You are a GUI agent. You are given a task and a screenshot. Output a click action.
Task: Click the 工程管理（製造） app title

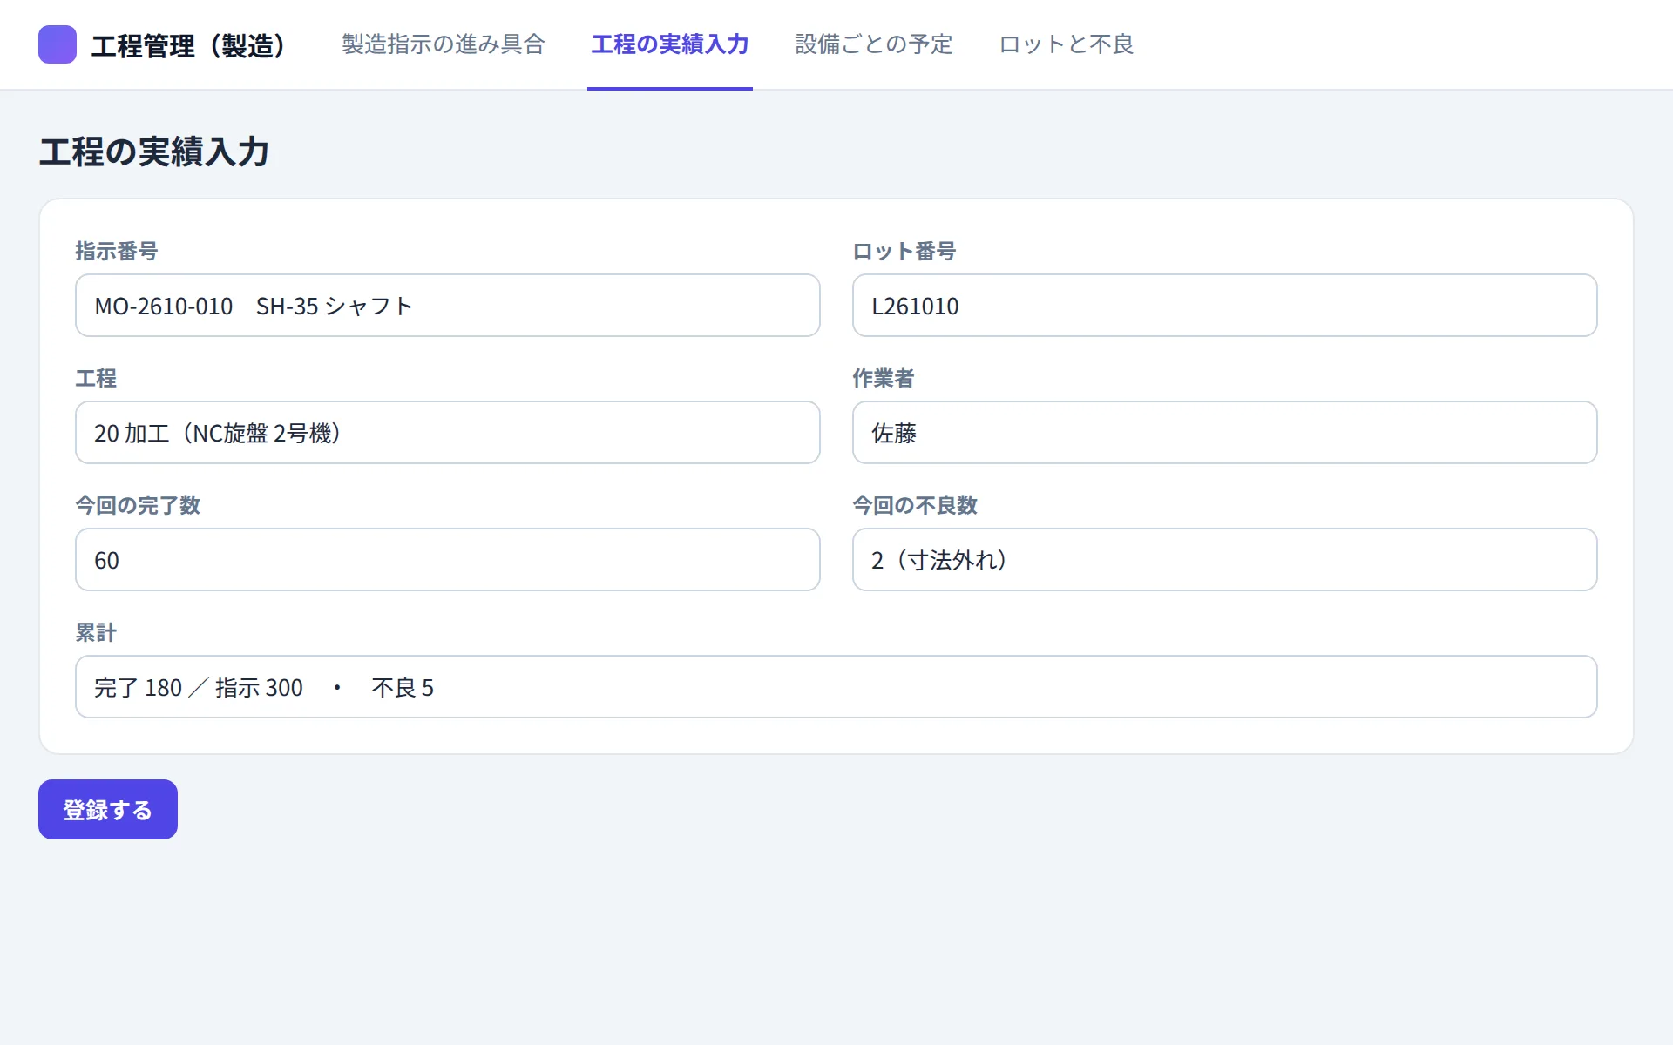[189, 45]
